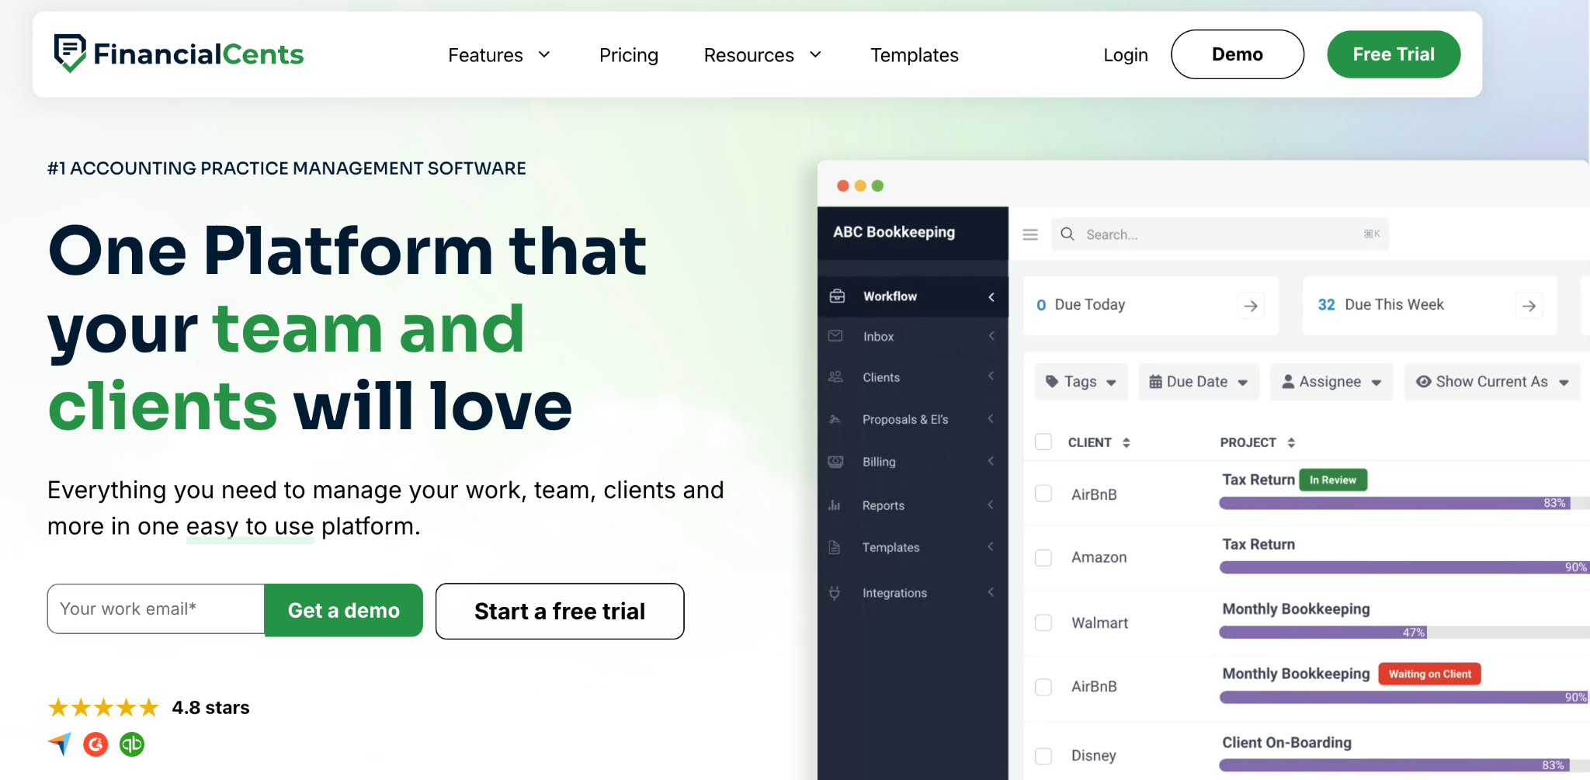This screenshot has height=780, width=1590.
Task: Click the Capterra arrow rating icon
Action: click(x=60, y=744)
